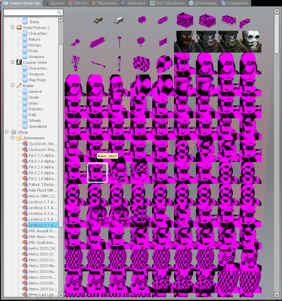
Task: Open the Энтити tab via its icon
Action: pyautogui.click(x=71, y=3)
